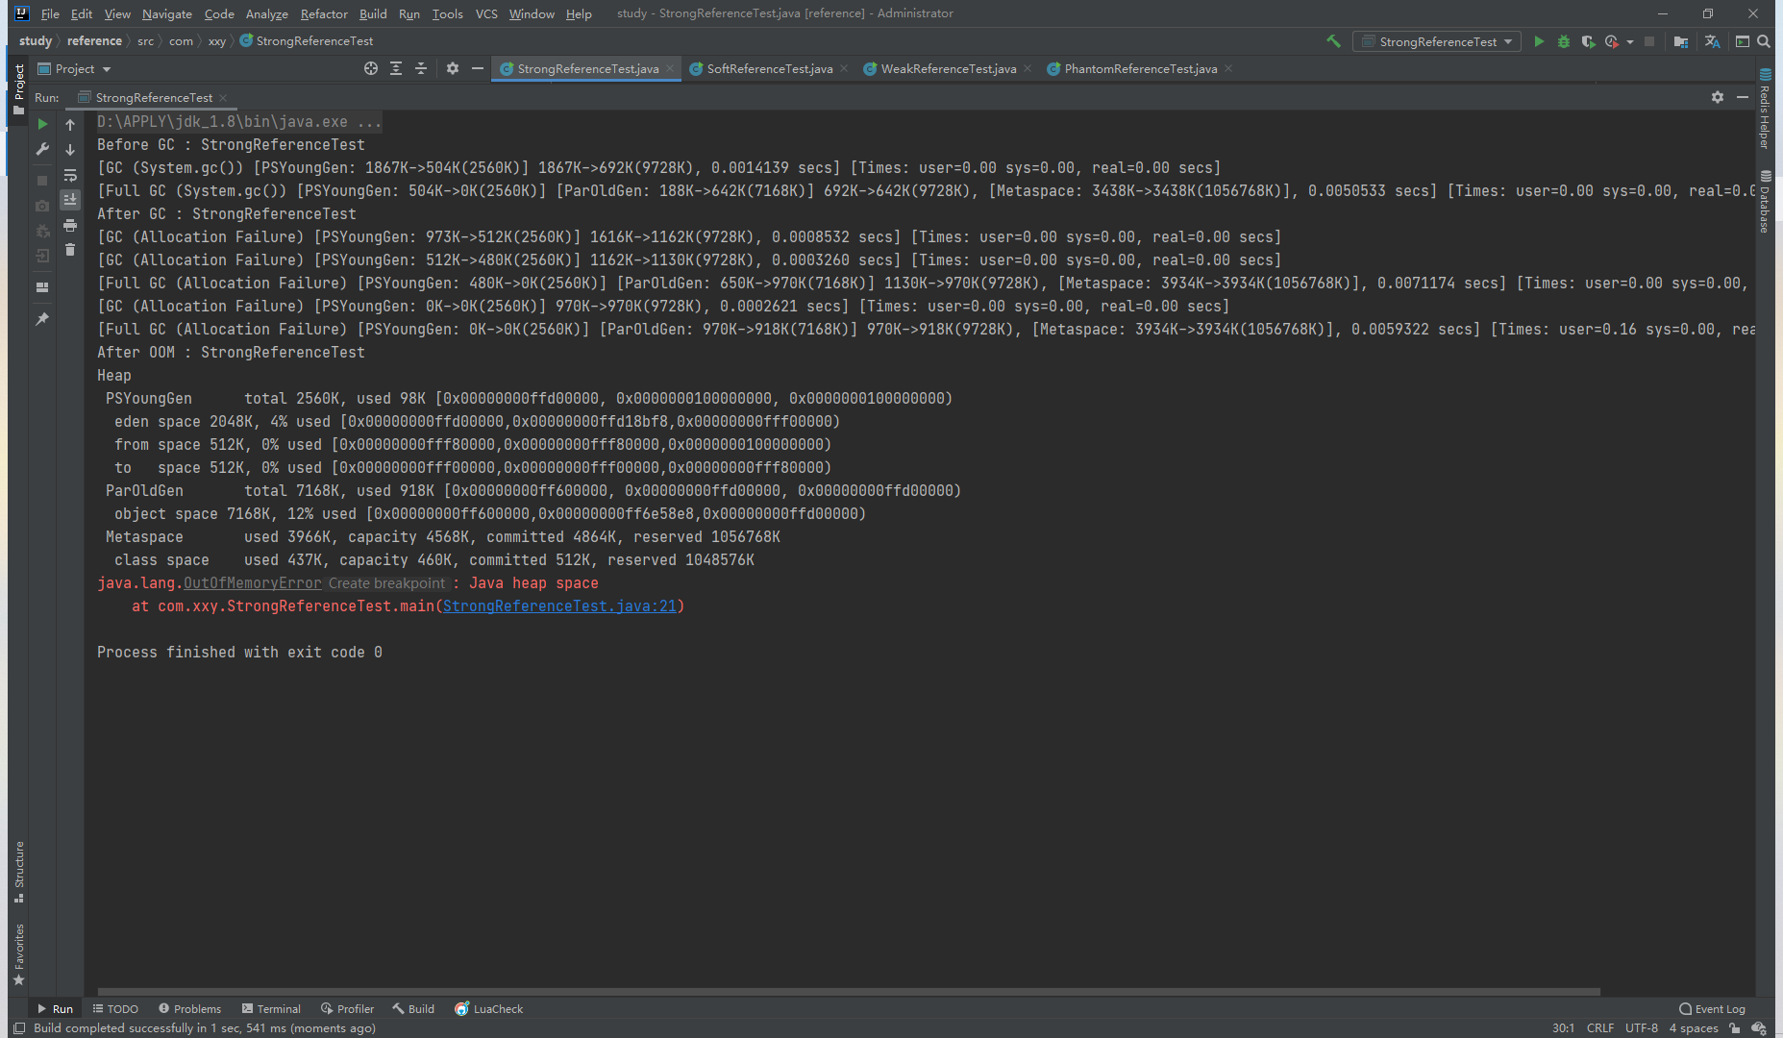Rerun StrongReferenceTest in Run panel

click(x=42, y=124)
